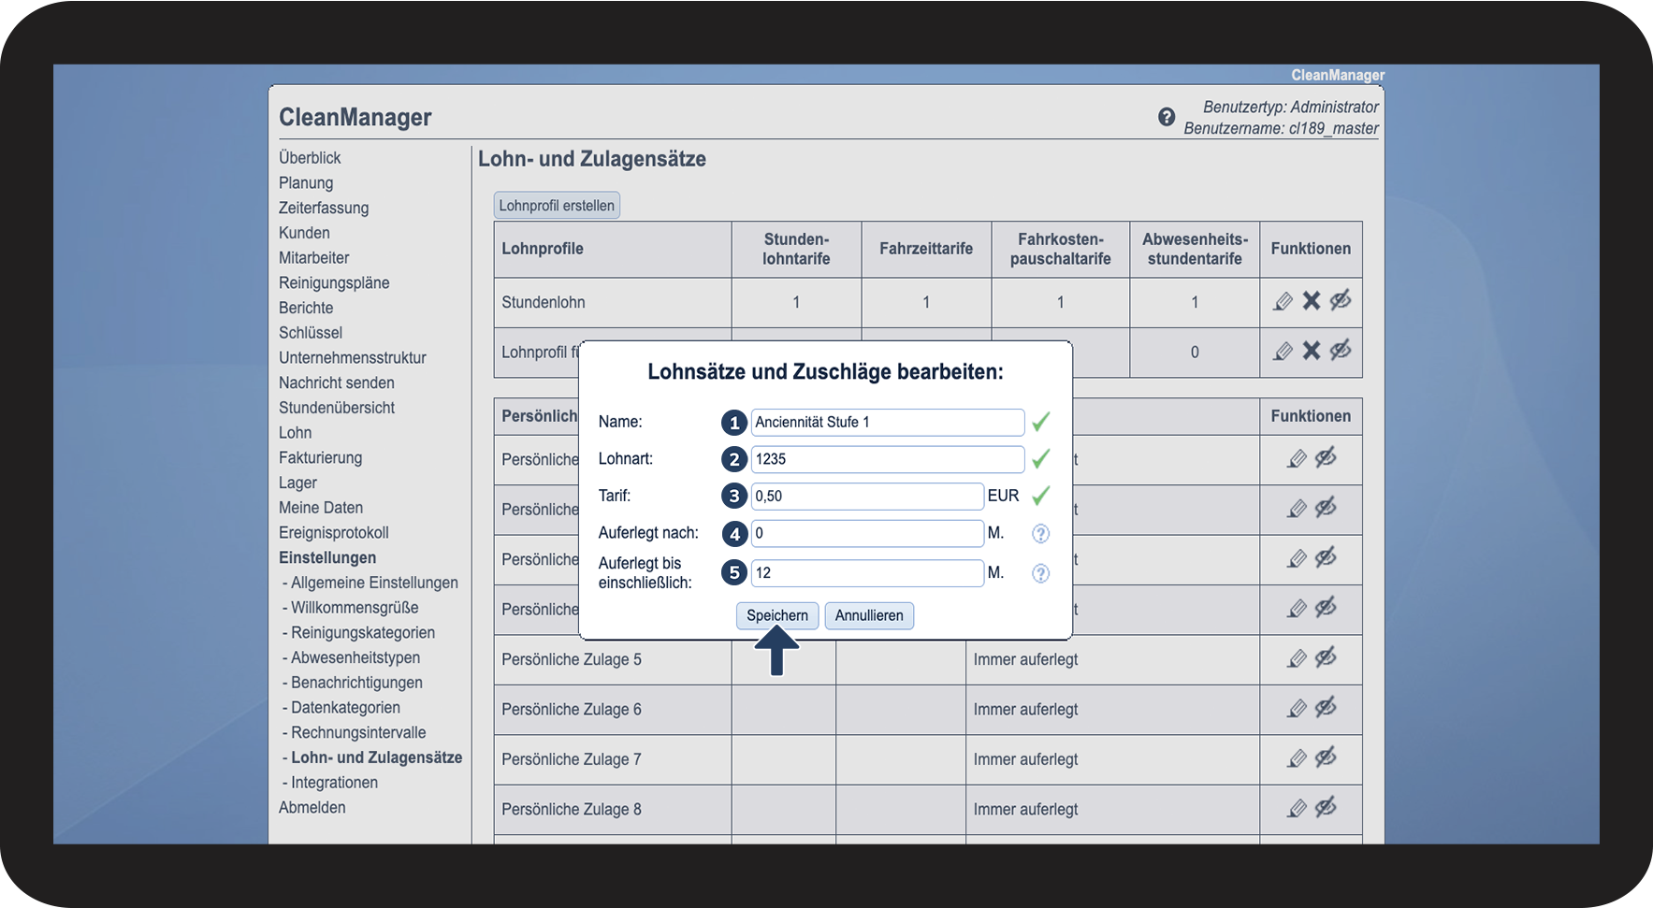Click the help question mark icon in header
The width and height of the screenshot is (1653, 908).
tap(1166, 117)
